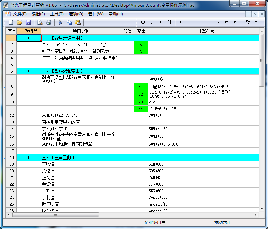Image resolution: width=268 pixels, height=229 pixels.
Task: Open the 窗口(W) menu
Action: (96, 14)
